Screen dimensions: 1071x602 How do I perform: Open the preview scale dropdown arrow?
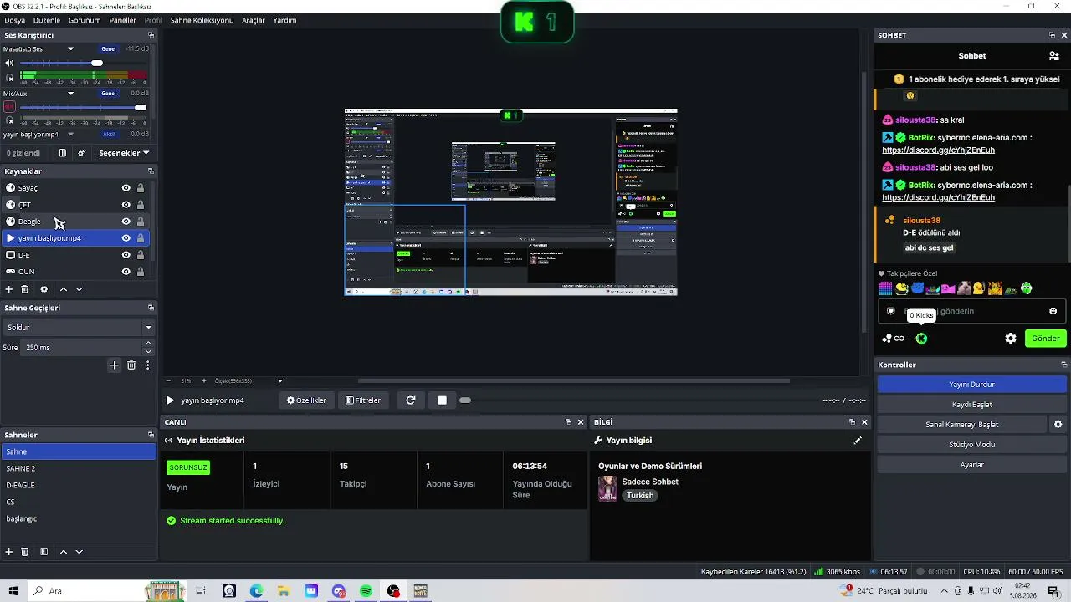point(280,381)
